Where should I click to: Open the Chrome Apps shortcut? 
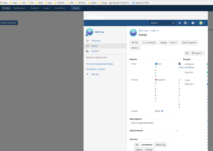point(4,3)
